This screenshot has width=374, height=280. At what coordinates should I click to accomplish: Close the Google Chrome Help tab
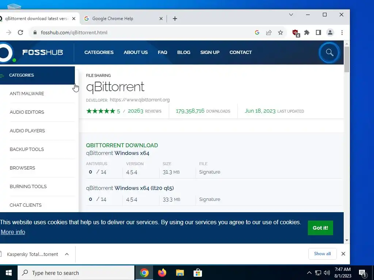(161, 19)
